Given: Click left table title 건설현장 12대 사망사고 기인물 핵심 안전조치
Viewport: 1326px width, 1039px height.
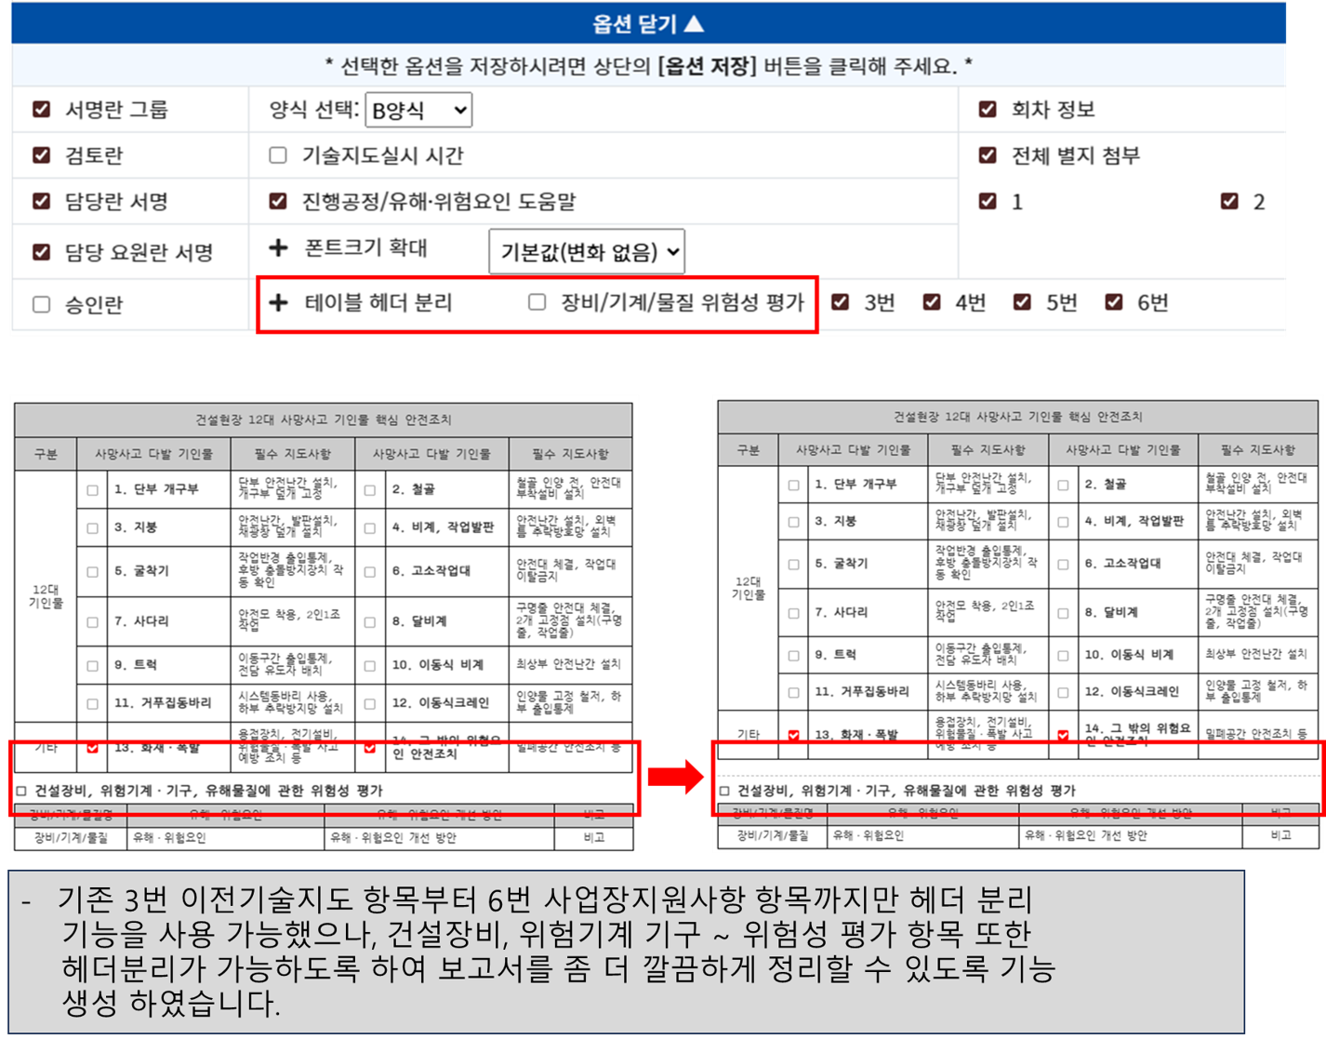Looking at the screenshot, I should (323, 420).
